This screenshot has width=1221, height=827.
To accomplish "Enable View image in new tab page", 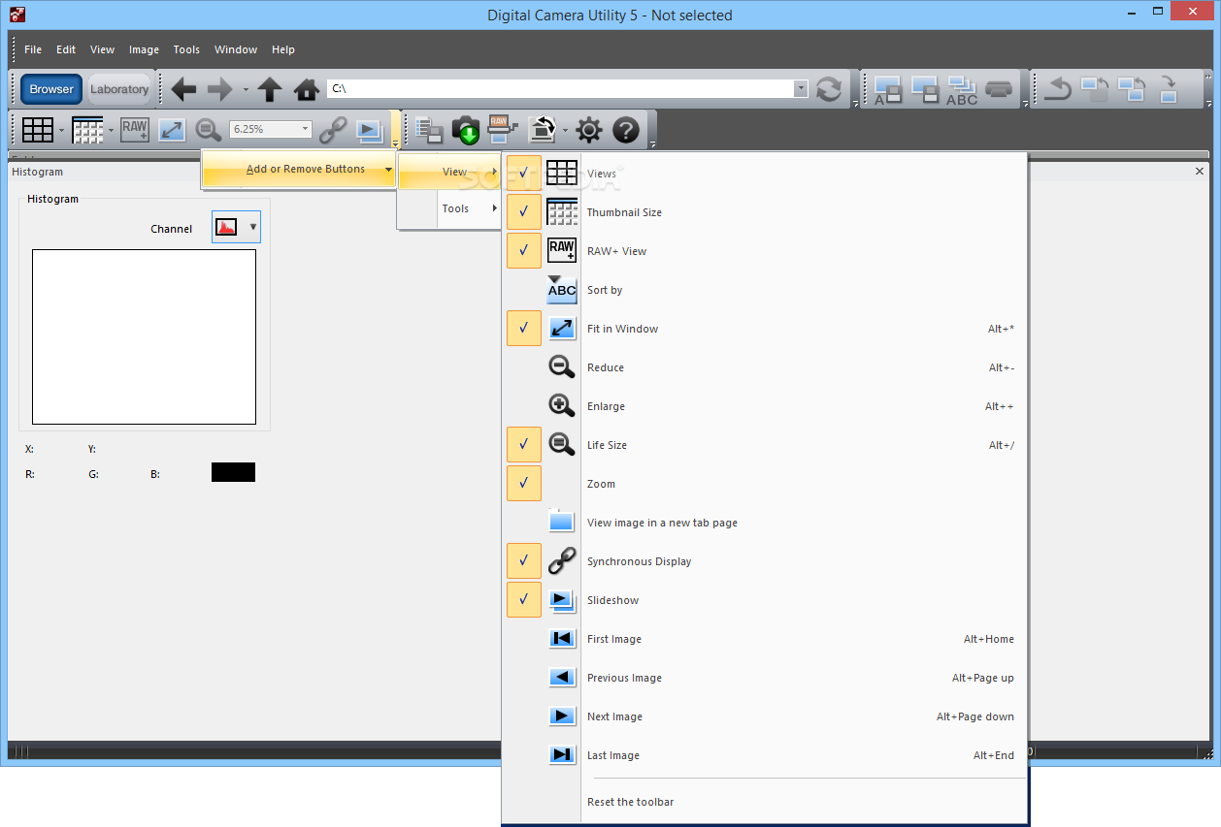I will point(764,523).
